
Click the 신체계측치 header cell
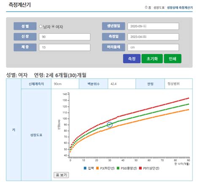click(x=36, y=84)
